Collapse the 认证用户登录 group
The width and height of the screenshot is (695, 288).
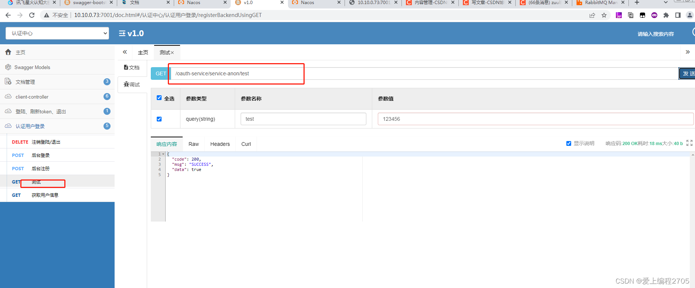pos(57,126)
